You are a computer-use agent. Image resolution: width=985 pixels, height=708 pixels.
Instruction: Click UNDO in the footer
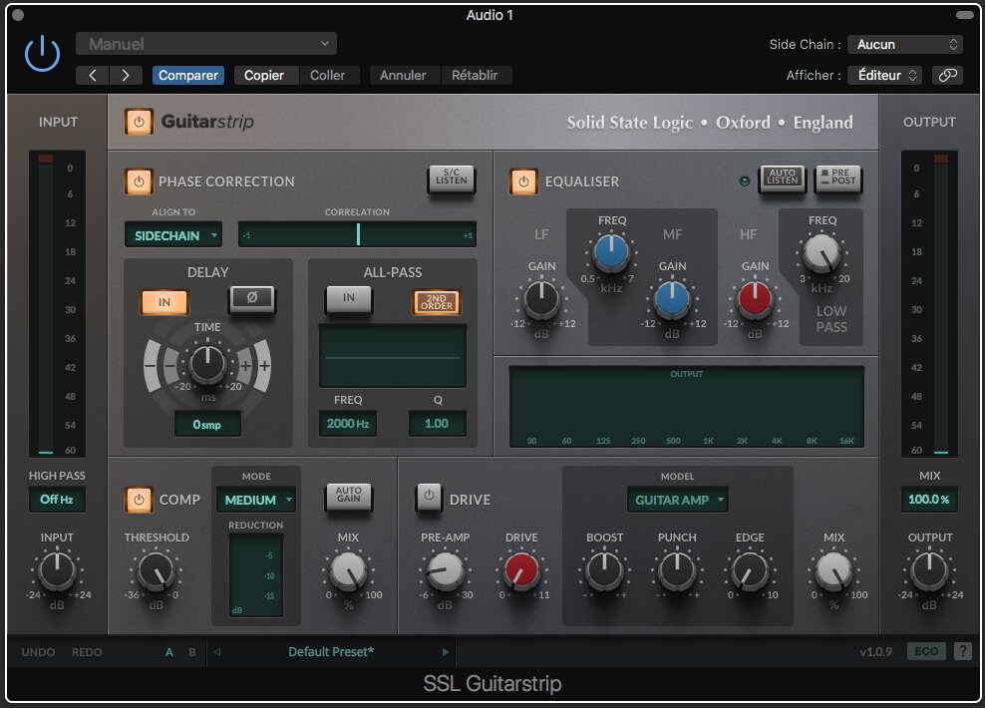coord(38,652)
